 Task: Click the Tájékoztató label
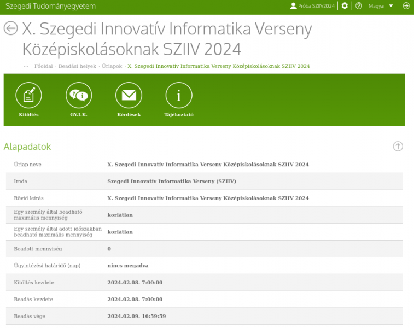pos(179,114)
